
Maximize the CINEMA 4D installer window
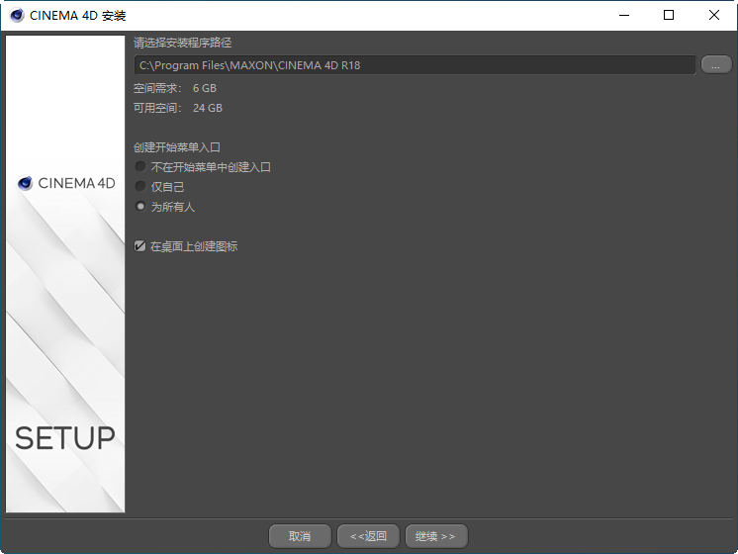(669, 15)
